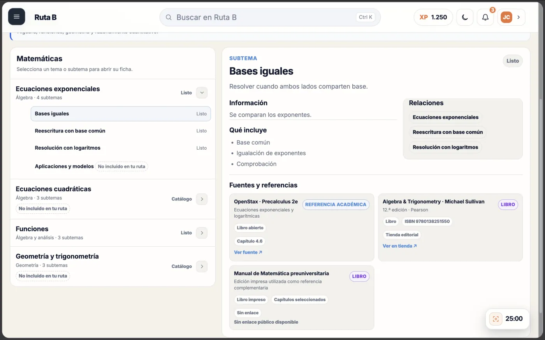Click the Capítulo 4.6 chip

[250, 241]
